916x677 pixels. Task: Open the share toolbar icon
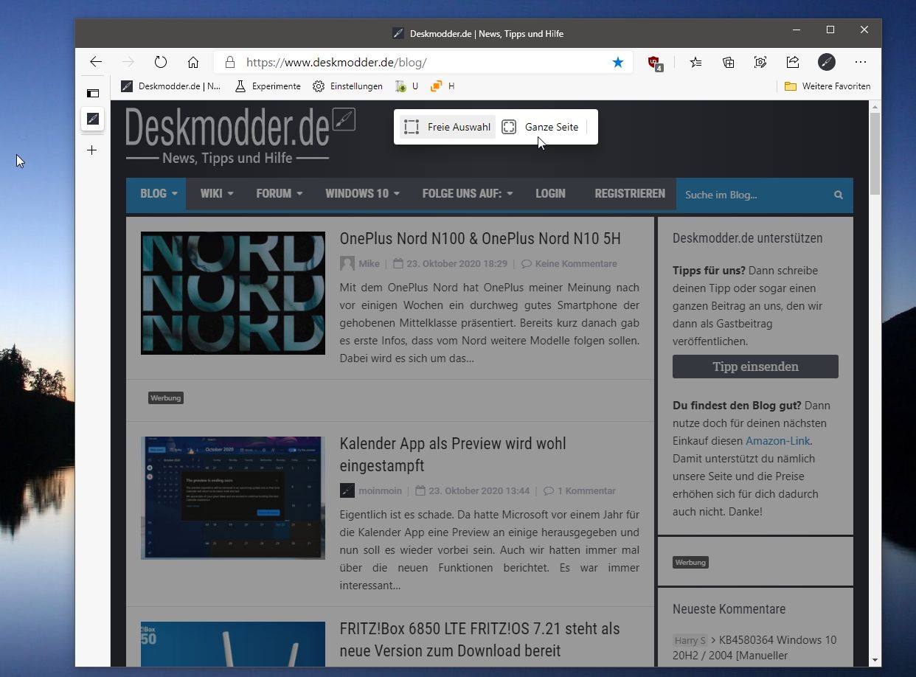pyautogui.click(x=793, y=63)
